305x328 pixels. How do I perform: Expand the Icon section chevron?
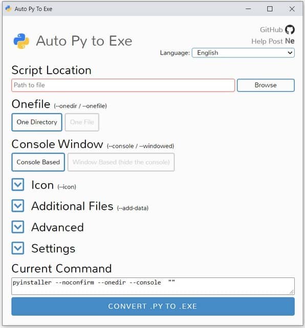[18, 185]
